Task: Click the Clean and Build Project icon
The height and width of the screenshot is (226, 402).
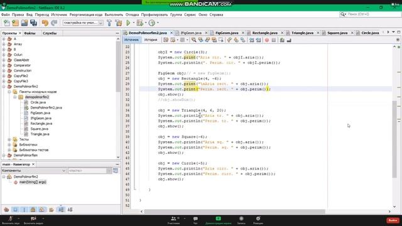Action: pyautogui.click(x=119, y=23)
